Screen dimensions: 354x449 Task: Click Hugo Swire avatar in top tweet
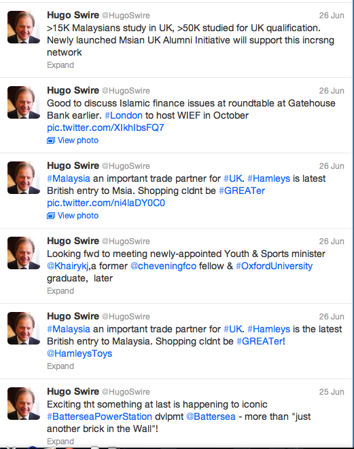pos(24,27)
